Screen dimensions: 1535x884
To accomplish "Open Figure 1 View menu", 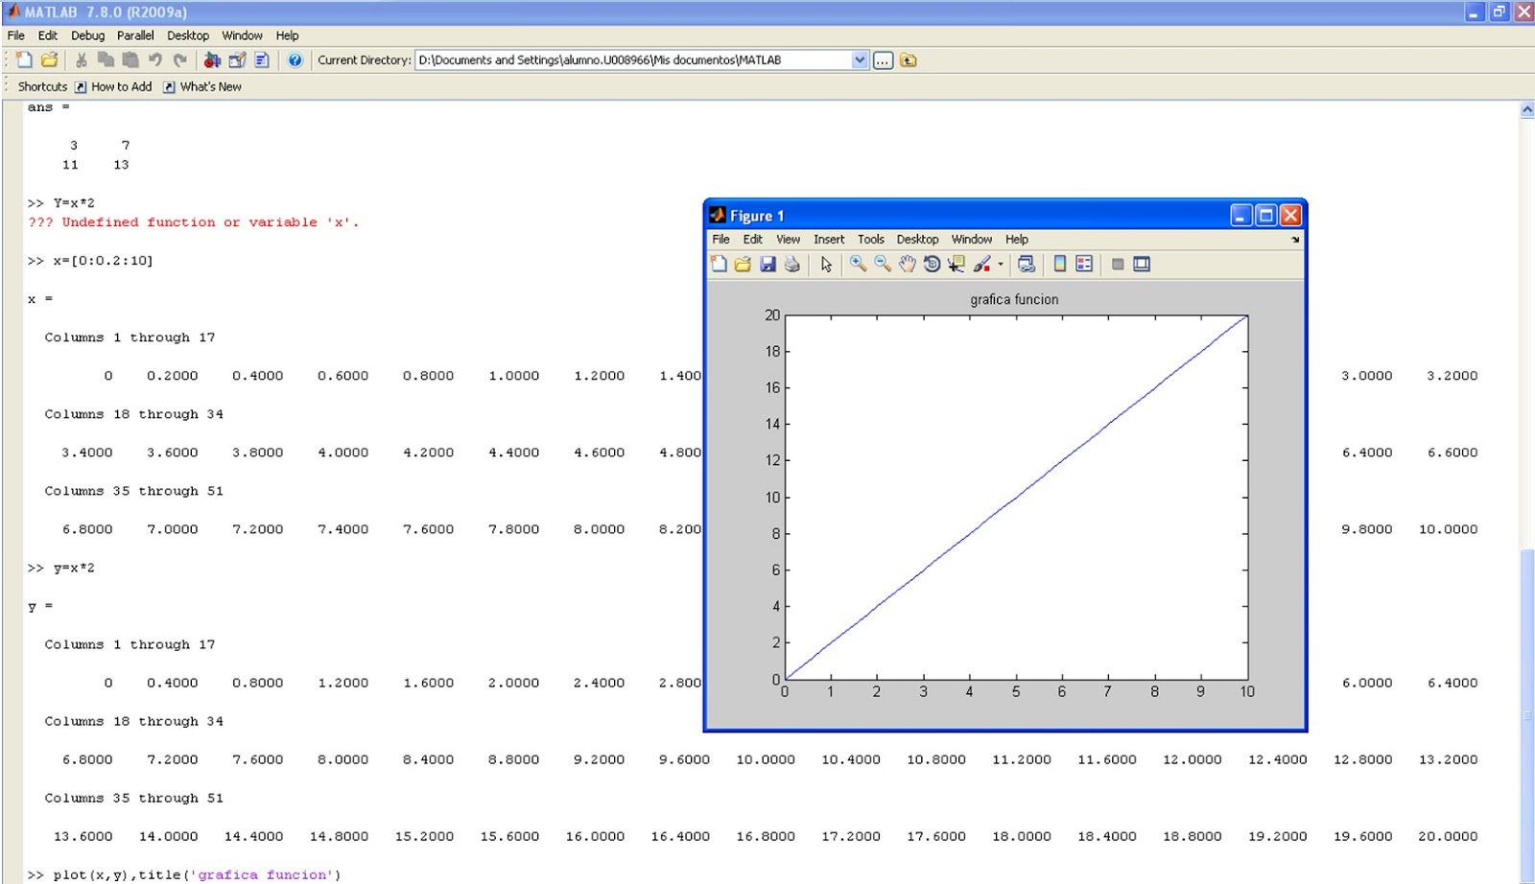I will click(x=788, y=240).
